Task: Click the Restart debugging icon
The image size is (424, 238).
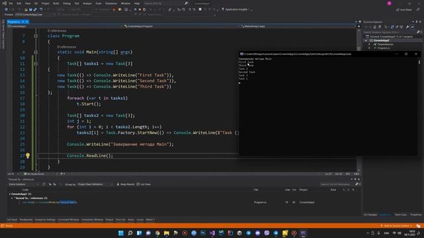Action: [x=144, y=9]
